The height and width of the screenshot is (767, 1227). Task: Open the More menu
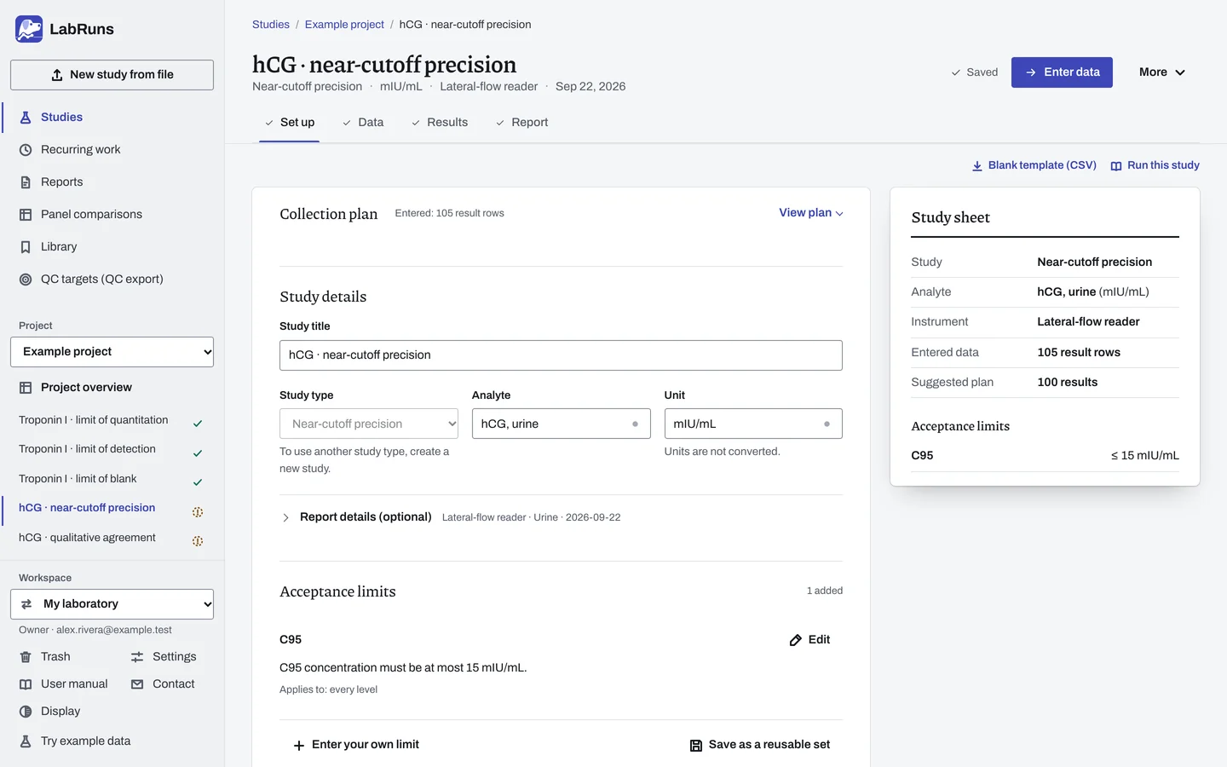pos(1162,72)
